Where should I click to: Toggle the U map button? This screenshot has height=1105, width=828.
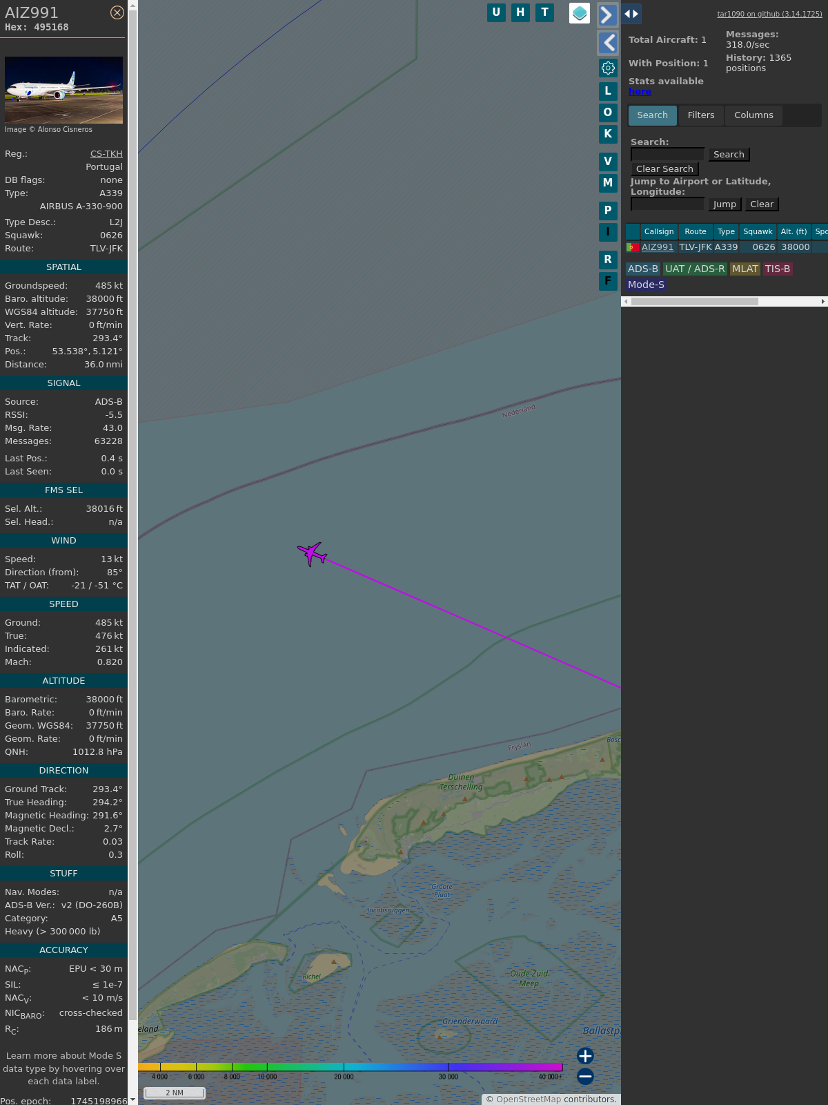tap(496, 12)
